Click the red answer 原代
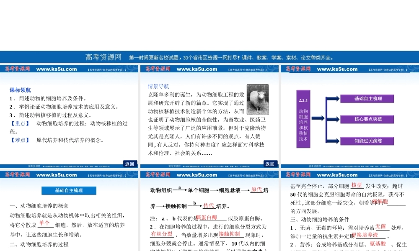 (256, 190)
